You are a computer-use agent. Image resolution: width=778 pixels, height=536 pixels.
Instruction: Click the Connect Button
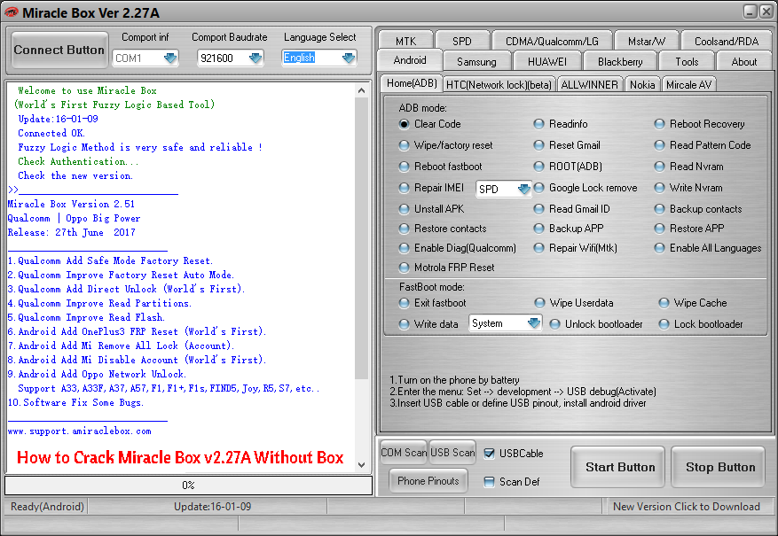[x=59, y=50]
